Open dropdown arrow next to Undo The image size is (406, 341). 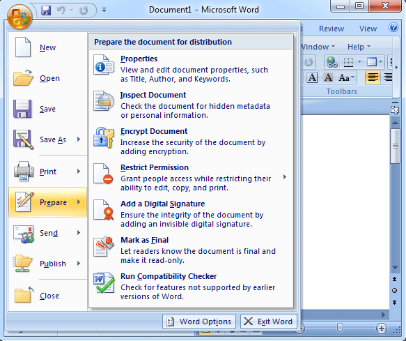pyautogui.click(x=72, y=10)
